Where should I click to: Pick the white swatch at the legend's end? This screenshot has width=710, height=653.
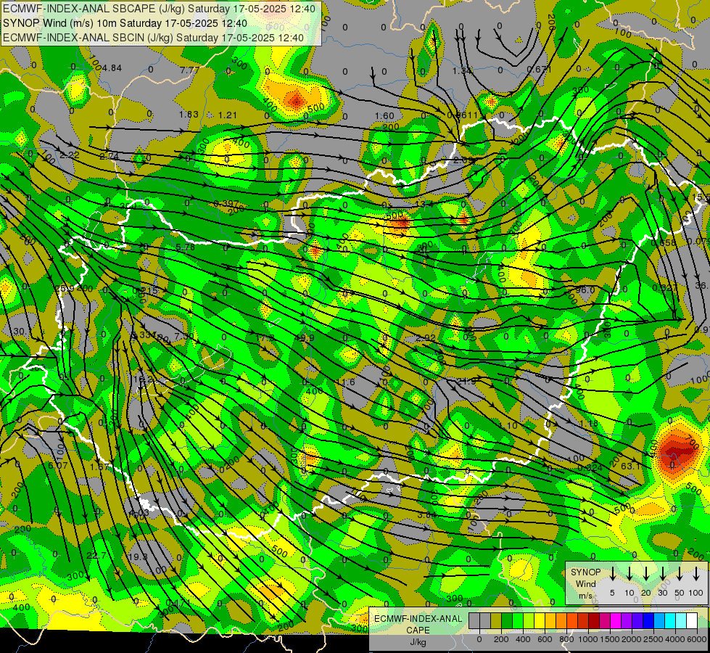691,621
